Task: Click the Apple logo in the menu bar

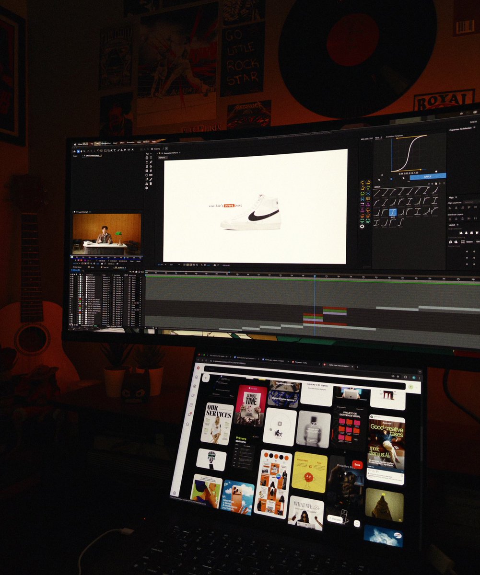Action: pos(75,144)
